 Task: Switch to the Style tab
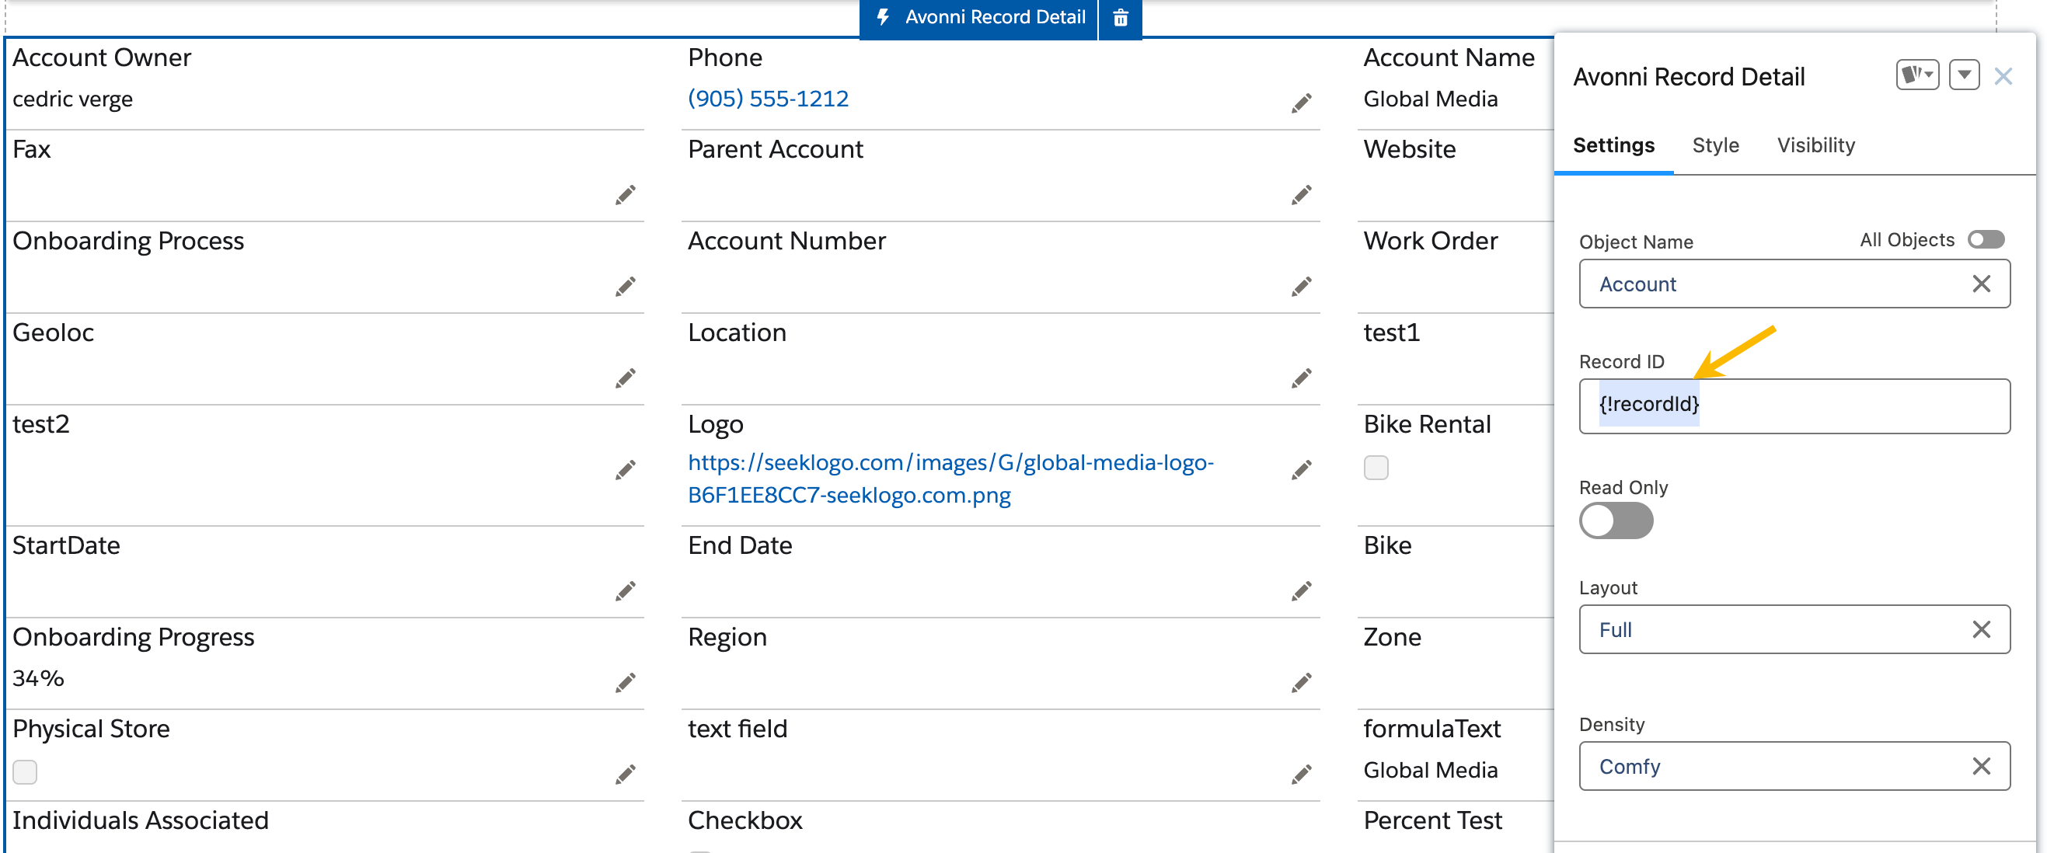1715,145
